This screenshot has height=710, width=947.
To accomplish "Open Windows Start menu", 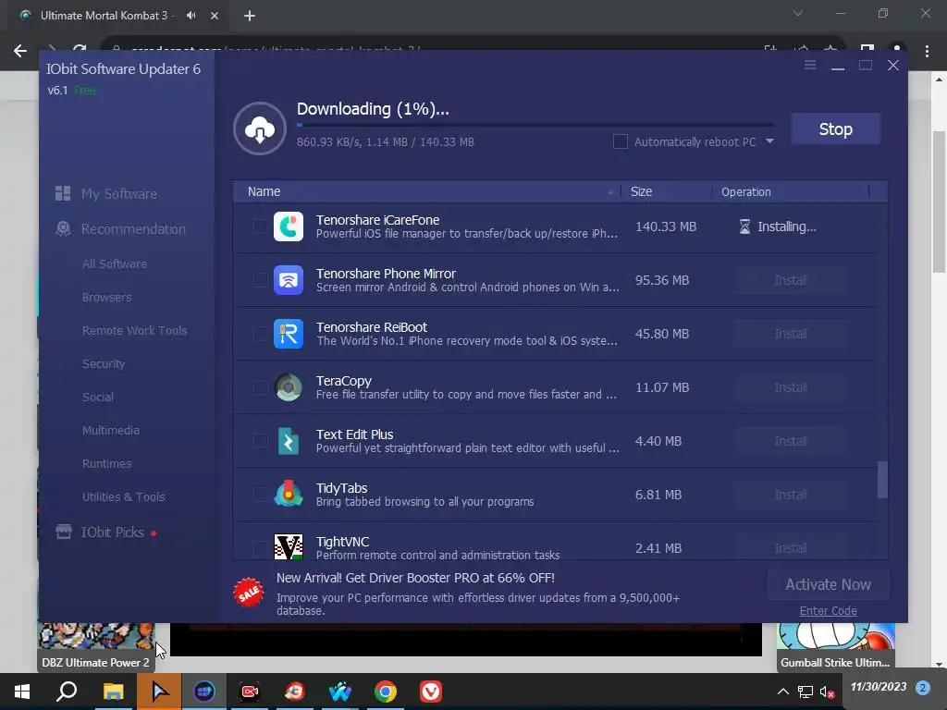I will pyautogui.click(x=22, y=692).
